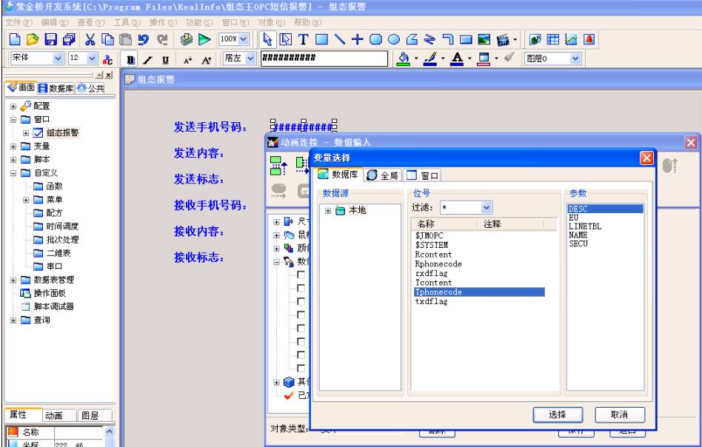The image size is (702, 447).
Task: Click the Cut scissors icon
Action: 90,39
